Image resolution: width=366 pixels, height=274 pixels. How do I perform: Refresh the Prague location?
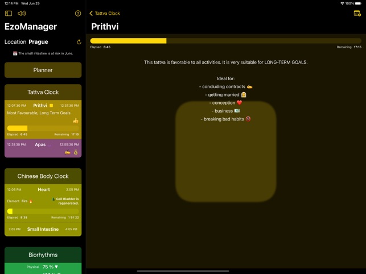[79, 42]
